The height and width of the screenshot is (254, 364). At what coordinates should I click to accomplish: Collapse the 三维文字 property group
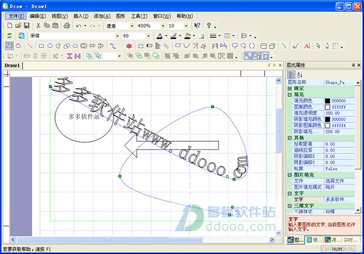pos(290,206)
